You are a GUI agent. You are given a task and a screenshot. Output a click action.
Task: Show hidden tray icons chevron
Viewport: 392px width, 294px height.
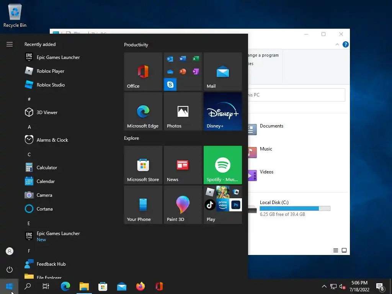click(324, 286)
